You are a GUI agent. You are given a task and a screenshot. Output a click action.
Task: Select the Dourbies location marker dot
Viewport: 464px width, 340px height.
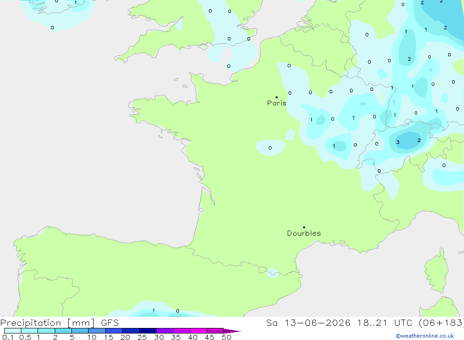[x=304, y=227]
